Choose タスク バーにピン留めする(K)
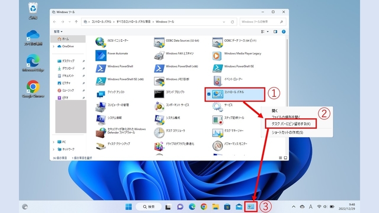Viewport: 379px width, 213px height. 291,124
